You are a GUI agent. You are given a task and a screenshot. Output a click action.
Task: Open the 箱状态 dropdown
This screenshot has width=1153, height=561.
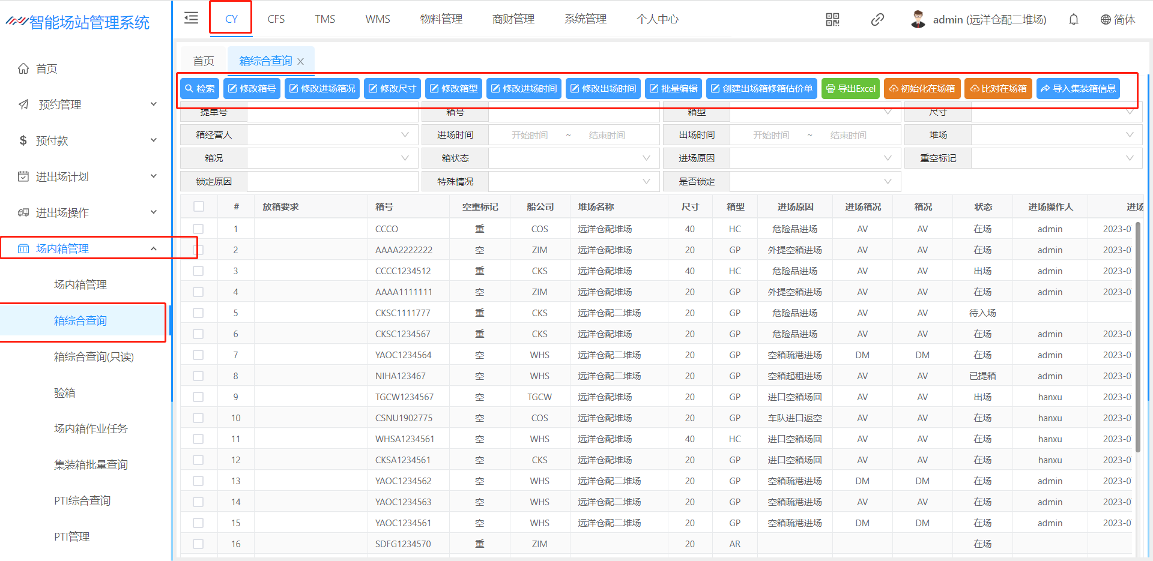(573, 158)
